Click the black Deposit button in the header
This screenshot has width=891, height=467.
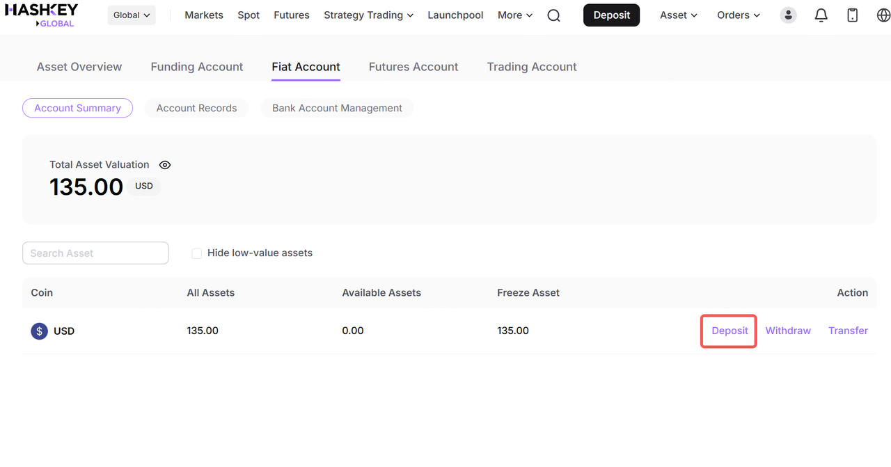(611, 15)
